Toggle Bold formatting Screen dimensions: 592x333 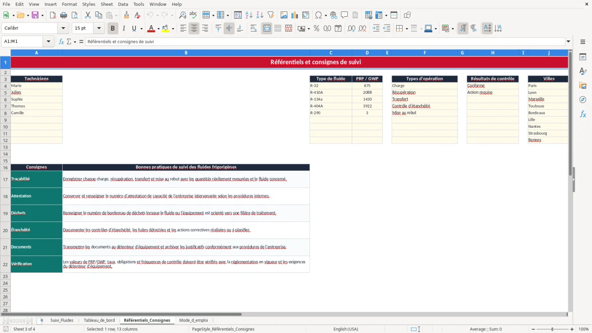tap(113, 29)
